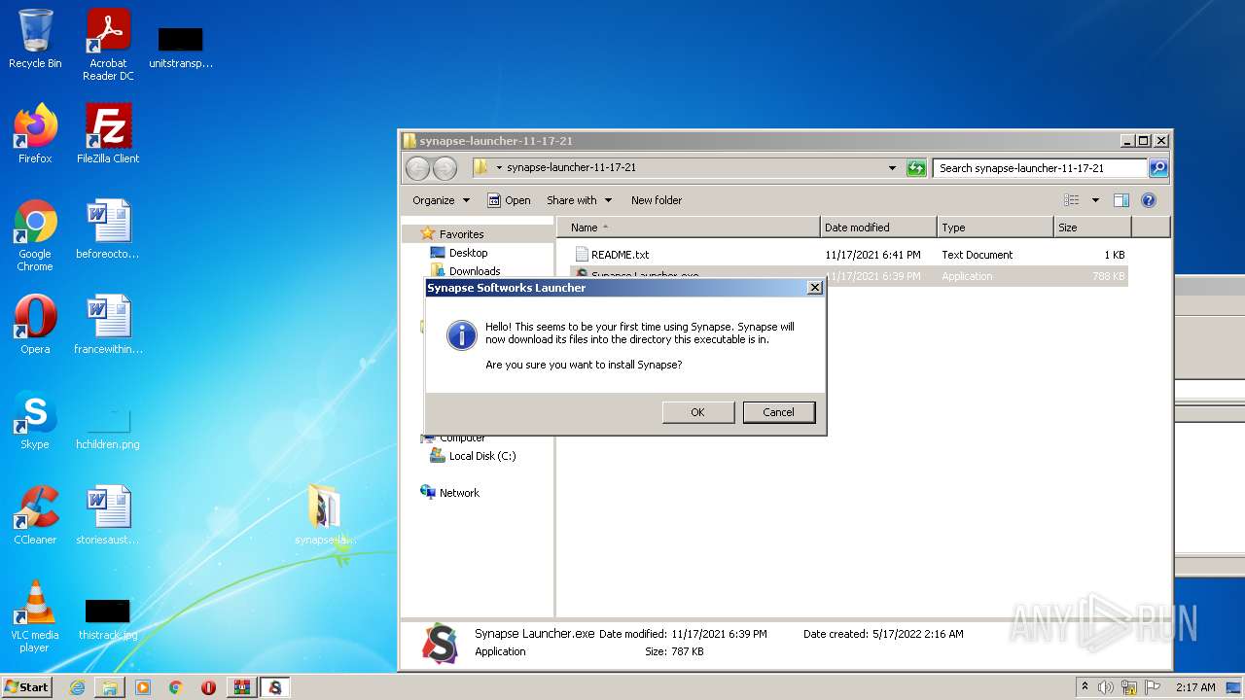The image size is (1245, 700).
Task: Show hidden tray icons arrow
Action: pyautogui.click(x=1085, y=686)
